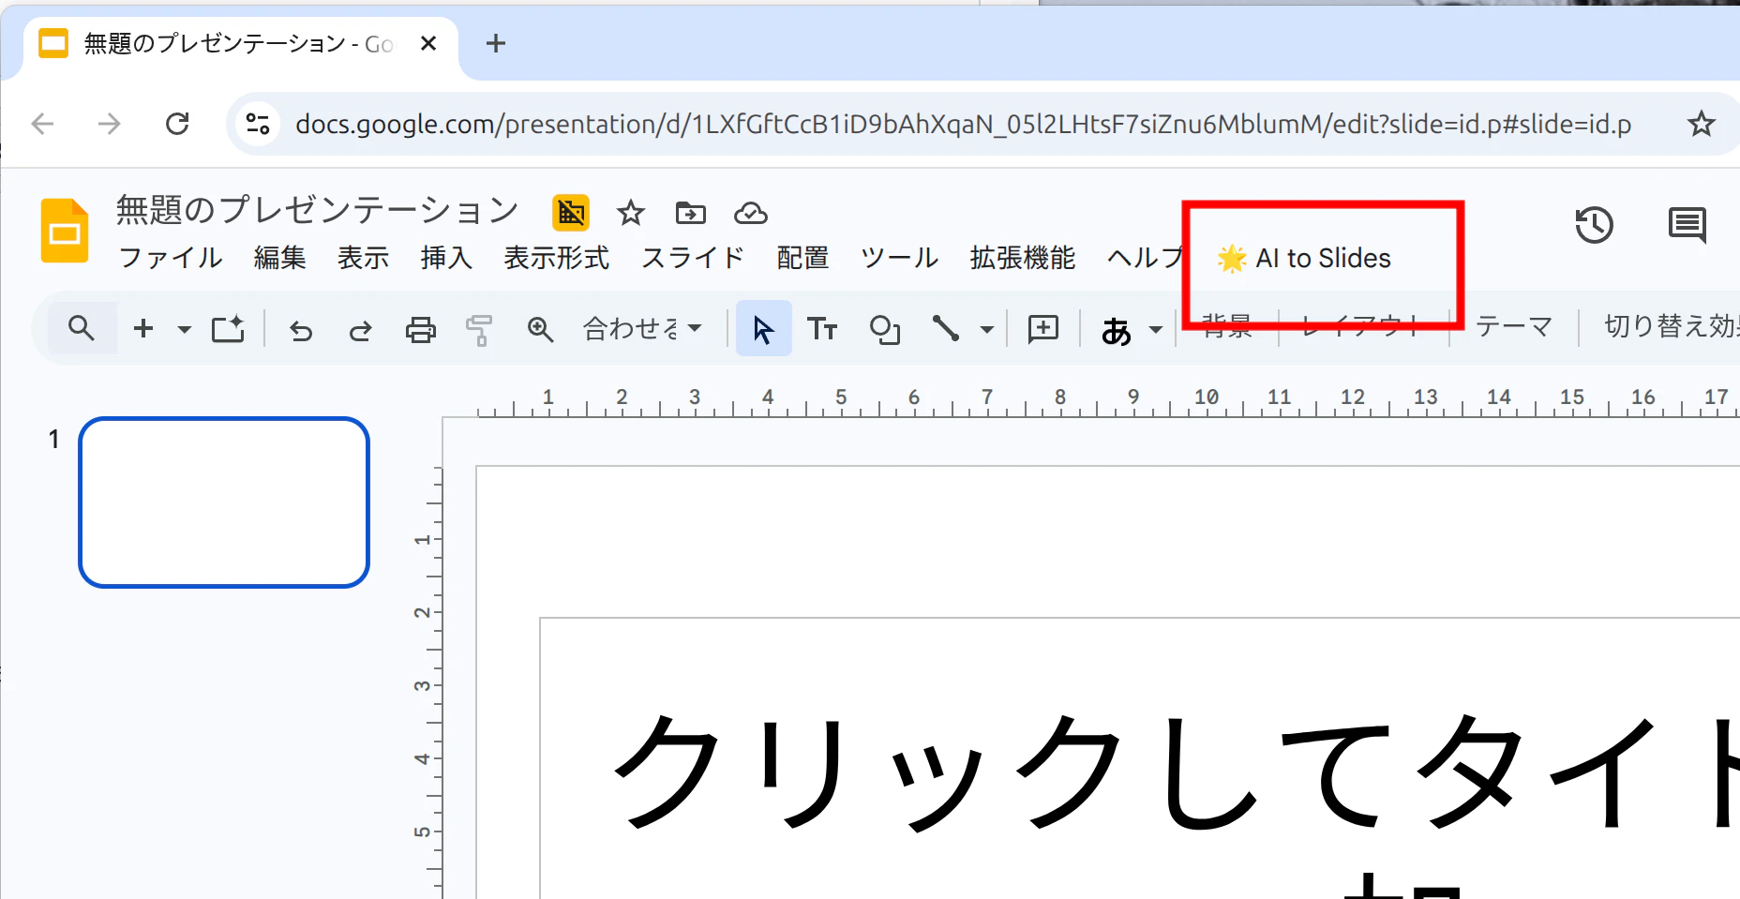
Task: Select the shape tool
Action: pos(885,329)
